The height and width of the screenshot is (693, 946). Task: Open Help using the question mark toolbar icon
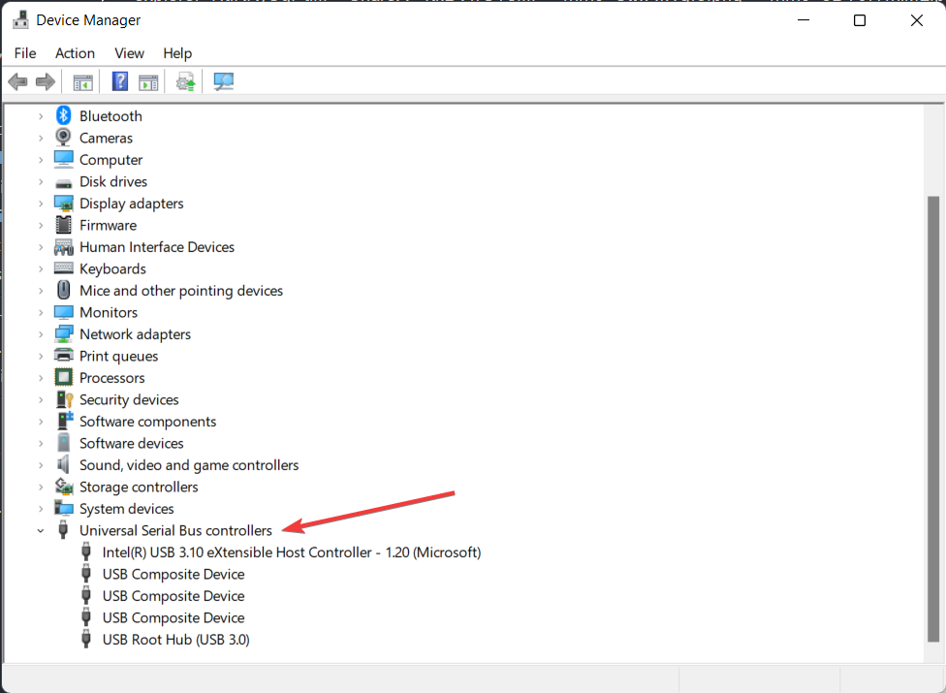click(x=119, y=81)
